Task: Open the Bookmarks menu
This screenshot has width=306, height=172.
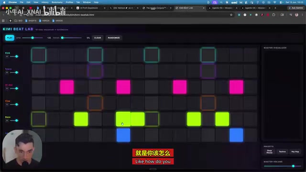Action: point(57,2)
